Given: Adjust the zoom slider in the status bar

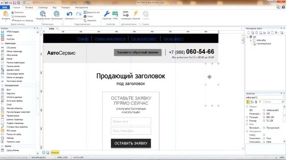Looking at the screenshot, I should tap(266, 157).
